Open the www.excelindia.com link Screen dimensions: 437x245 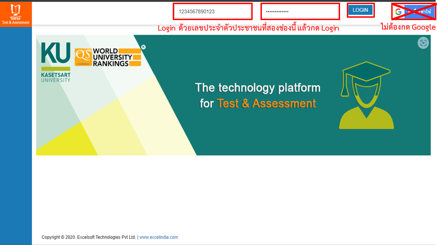coord(158,237)
